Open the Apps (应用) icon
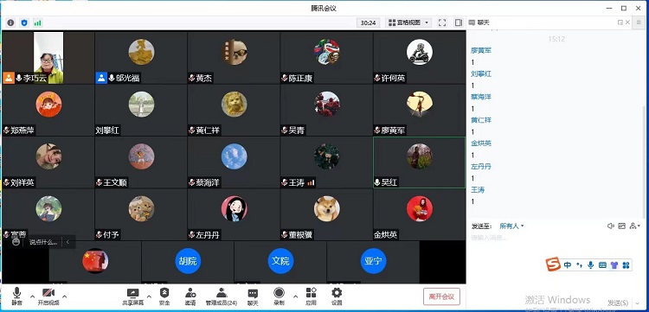 311,296
